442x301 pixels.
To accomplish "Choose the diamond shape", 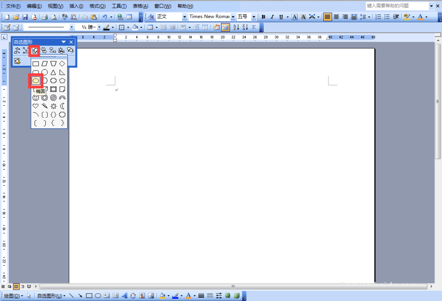I will (x=62, y=64).
